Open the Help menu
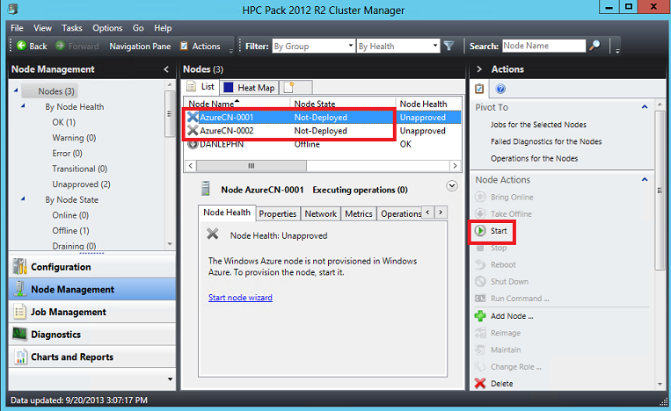Screen dimensions: 671x411 pos(163,28)
